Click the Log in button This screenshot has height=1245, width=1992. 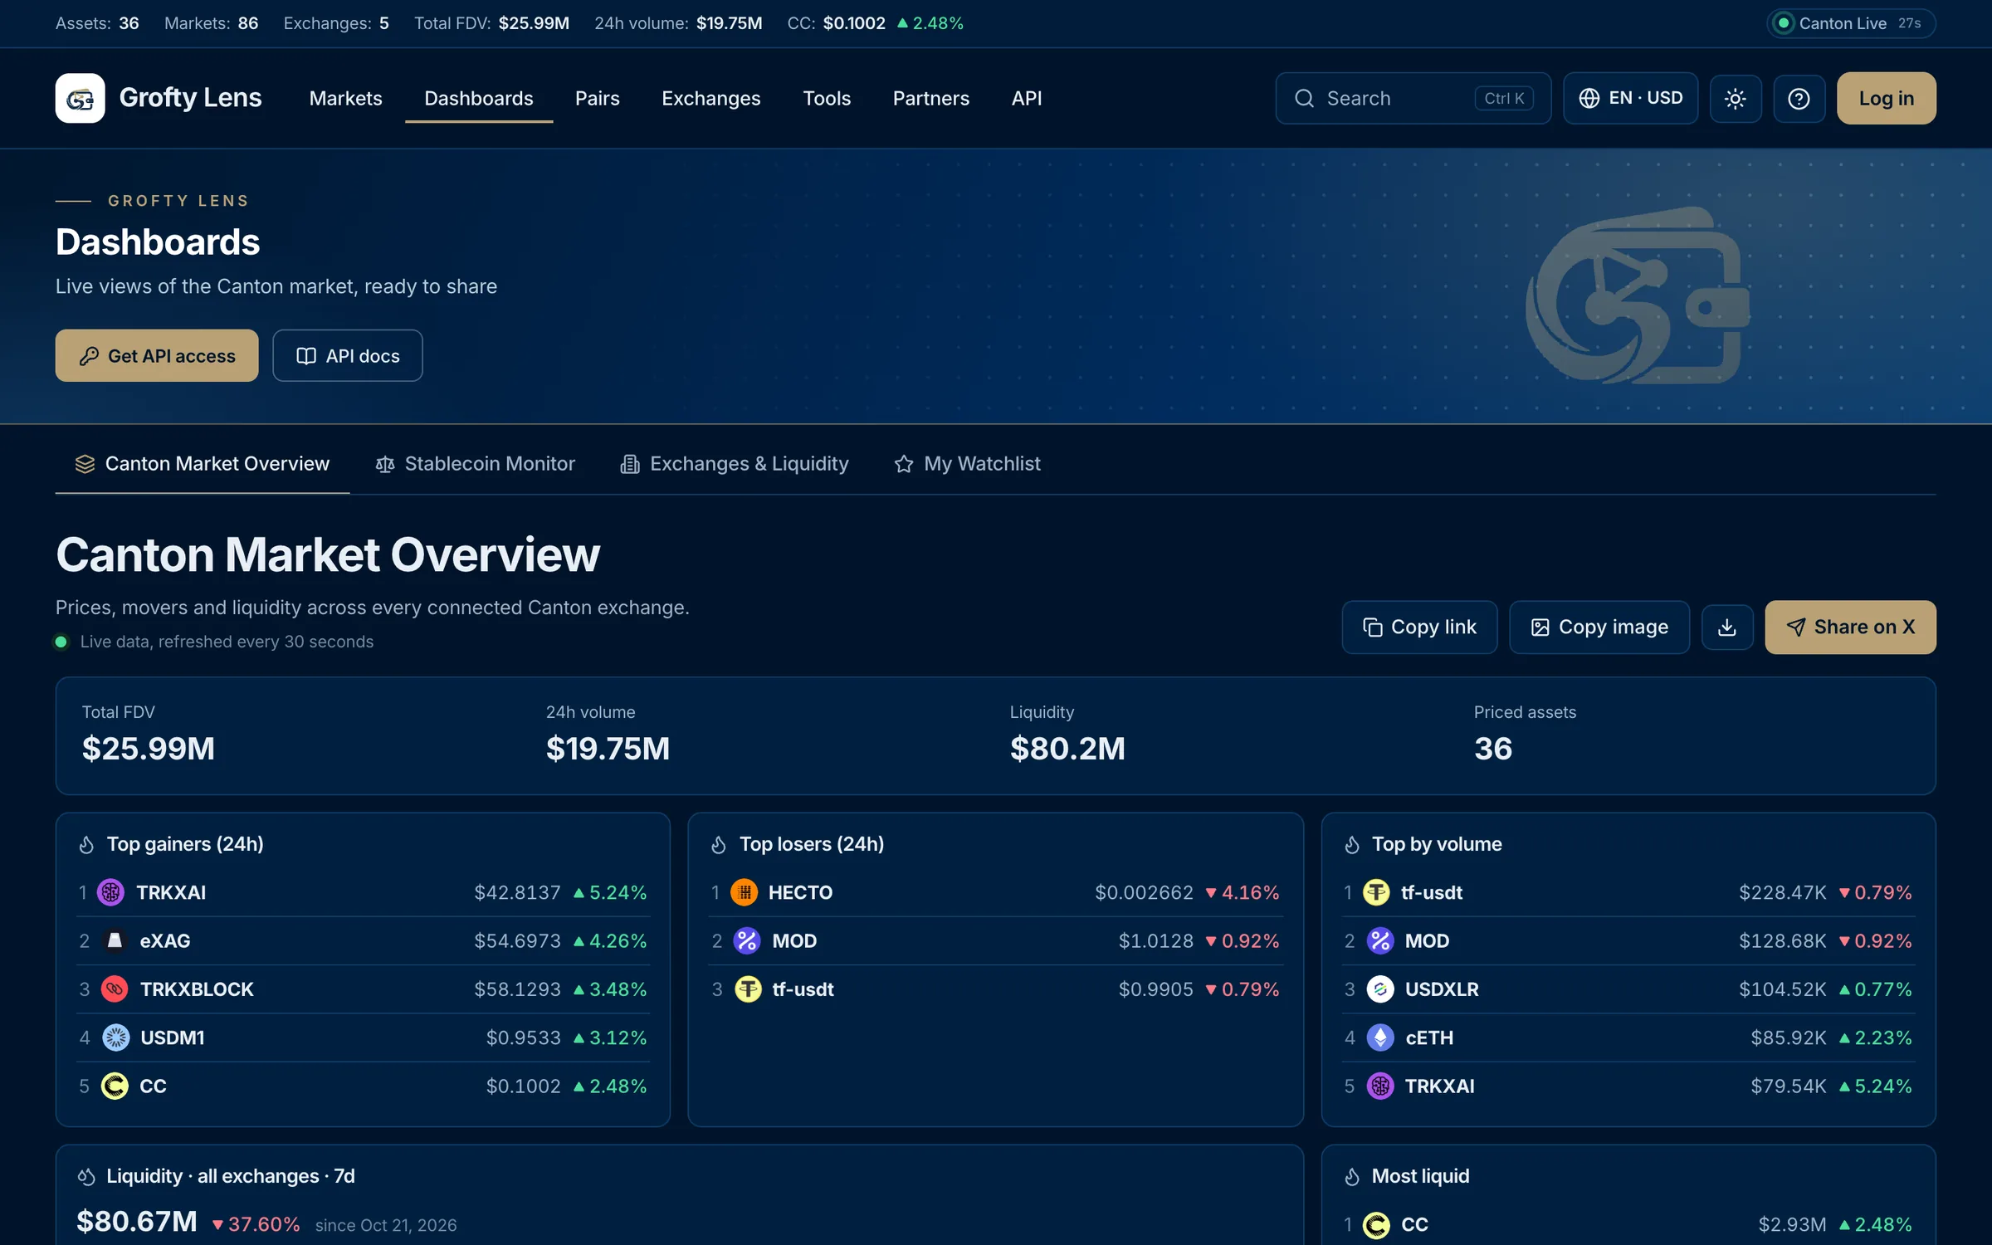[x=1886, y=98]
